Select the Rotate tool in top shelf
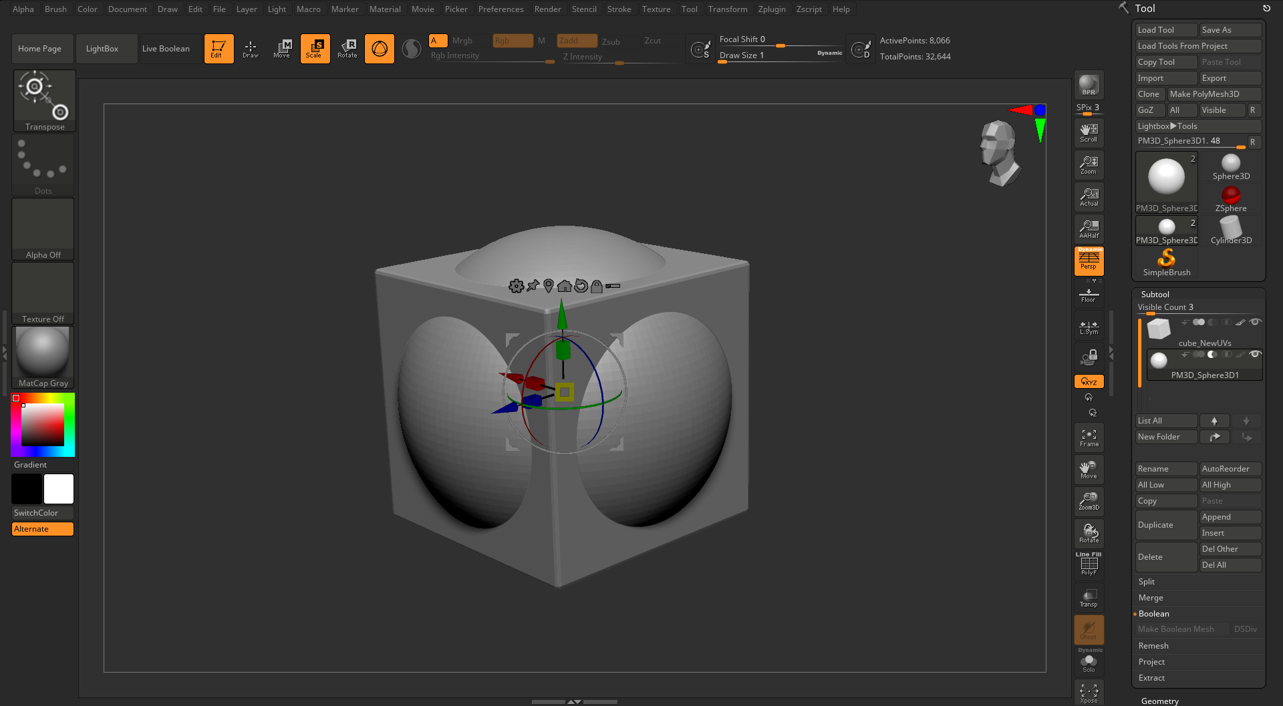Screen dimensions: 1283x706 click(x=347, y=49)
